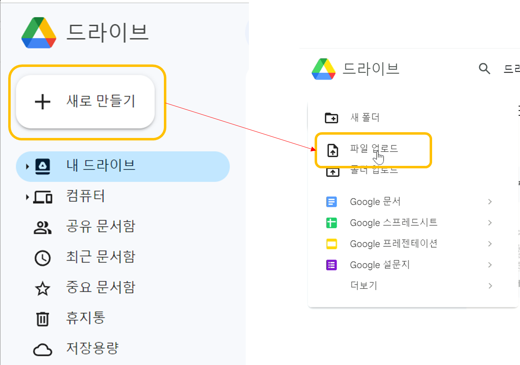Open 휴지통

[x=86, y=317]
